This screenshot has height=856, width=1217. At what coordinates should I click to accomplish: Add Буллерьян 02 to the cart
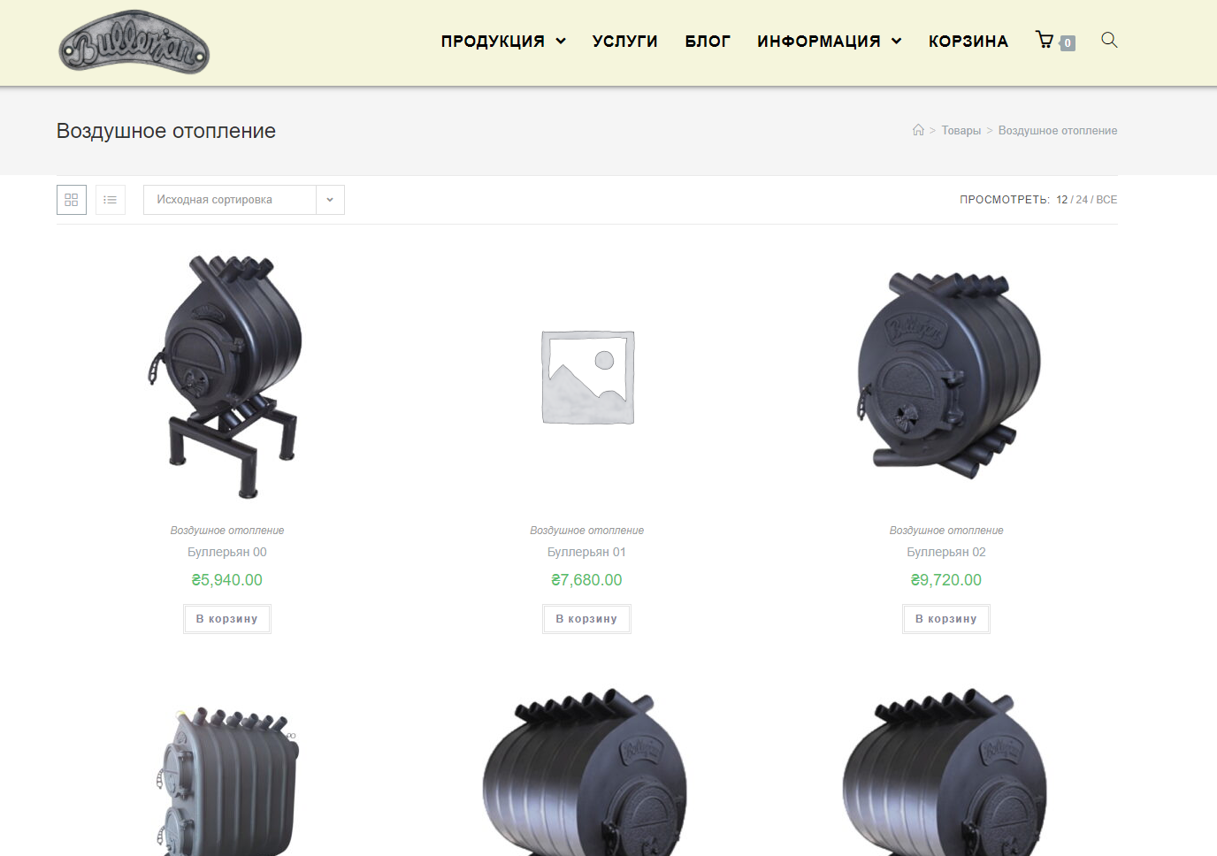946,619
